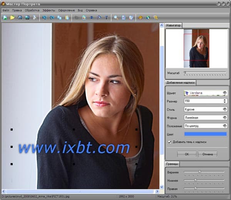231x200 pixels.
Task: Click the Масштаб: 31% status bar text
Action: tap(167, 196)
